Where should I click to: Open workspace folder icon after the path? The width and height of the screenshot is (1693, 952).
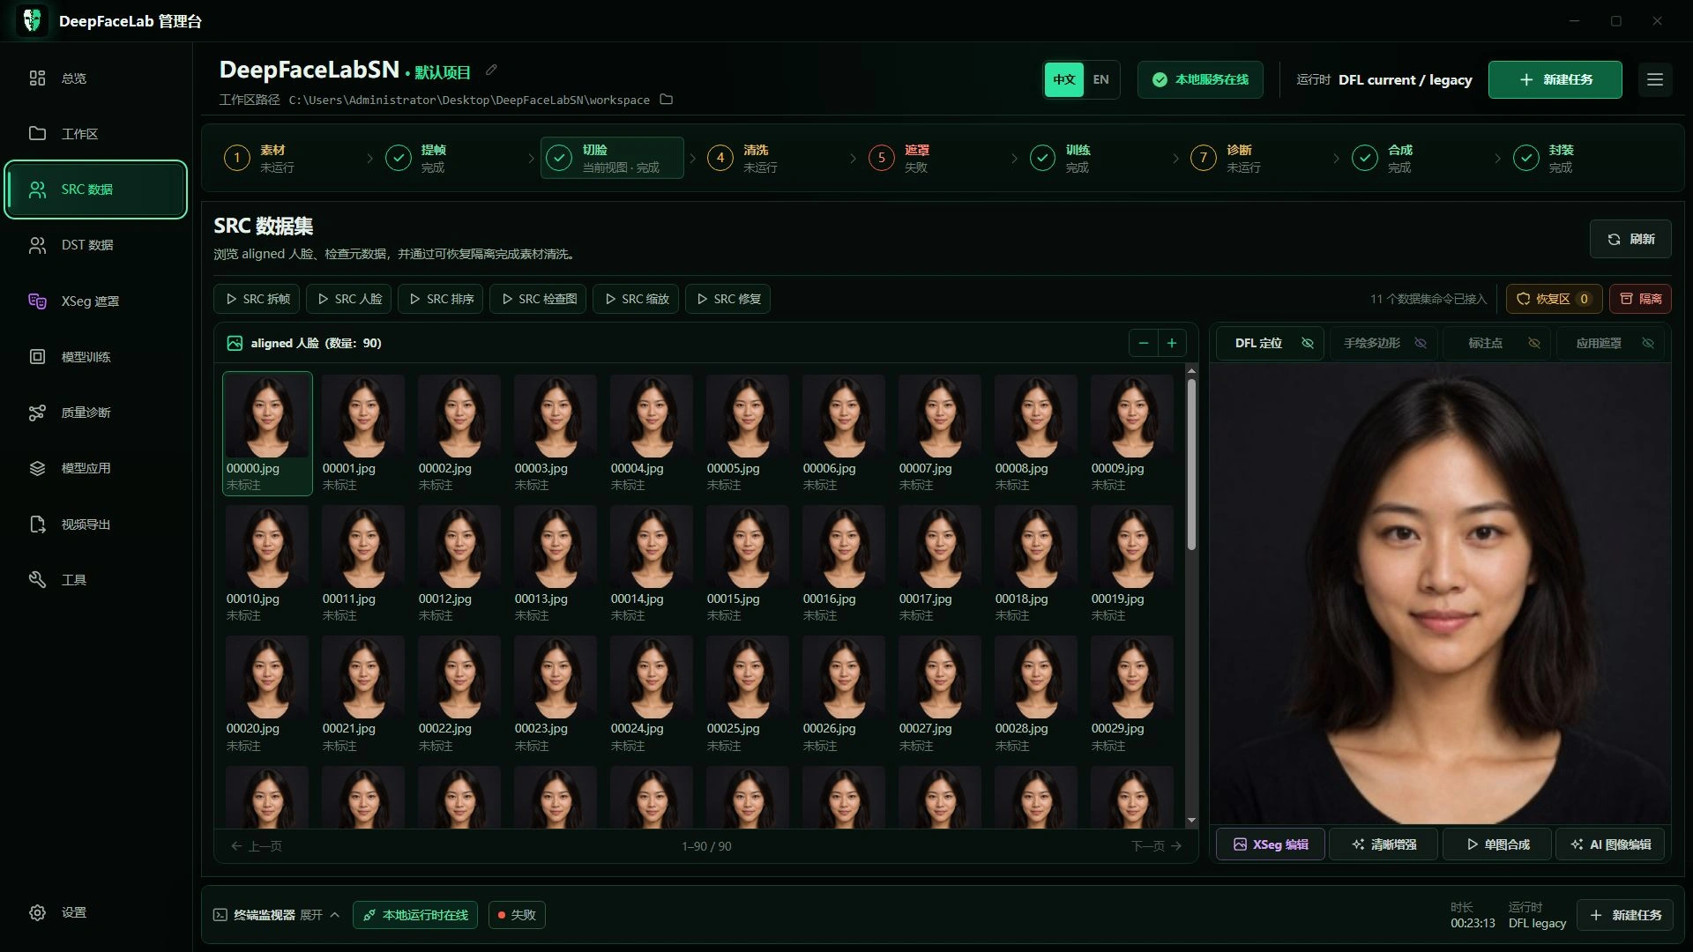(667, 100)
